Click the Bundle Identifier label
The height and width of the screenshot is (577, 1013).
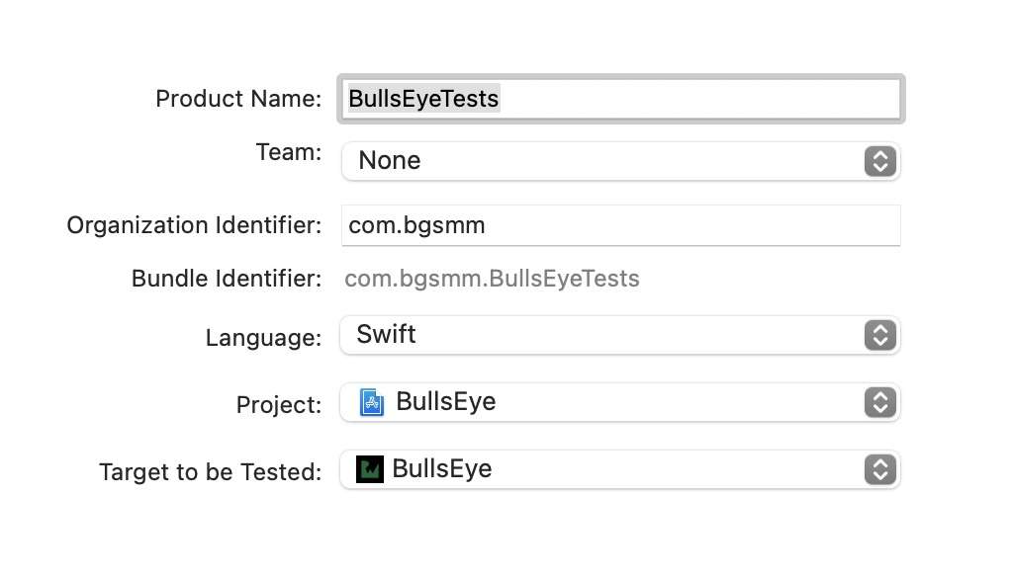pos(227,279)
